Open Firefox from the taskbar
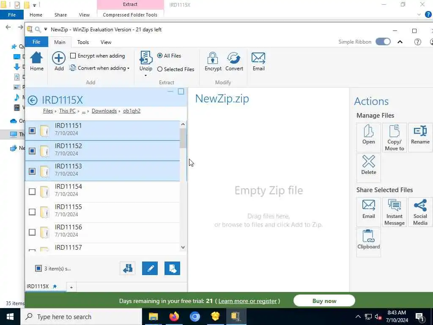The height and width of the screenshot is (325, 433). [x=174, y=317]
